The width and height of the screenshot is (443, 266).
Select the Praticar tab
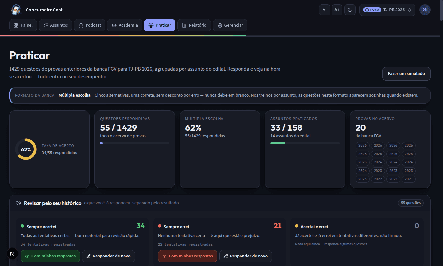(x=160, y=25)
